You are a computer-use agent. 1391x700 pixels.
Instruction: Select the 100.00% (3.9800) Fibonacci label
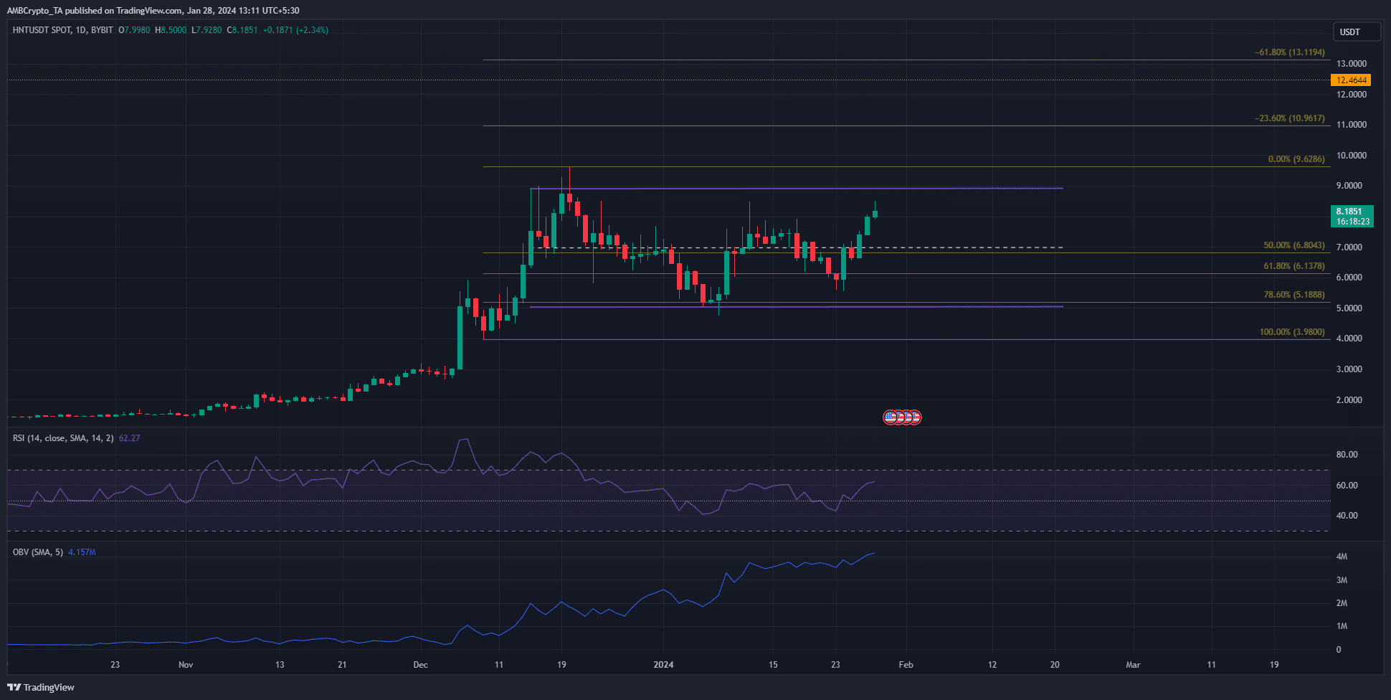click(x=1292, y=332)
